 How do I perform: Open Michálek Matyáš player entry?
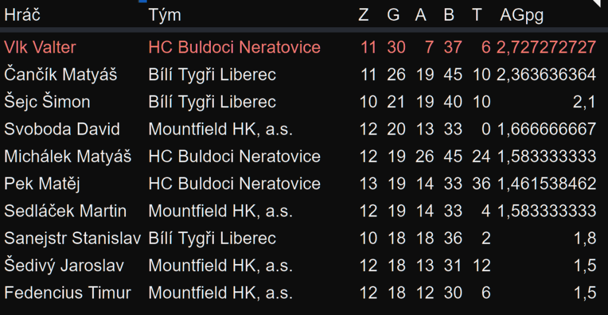coord(67,157)
